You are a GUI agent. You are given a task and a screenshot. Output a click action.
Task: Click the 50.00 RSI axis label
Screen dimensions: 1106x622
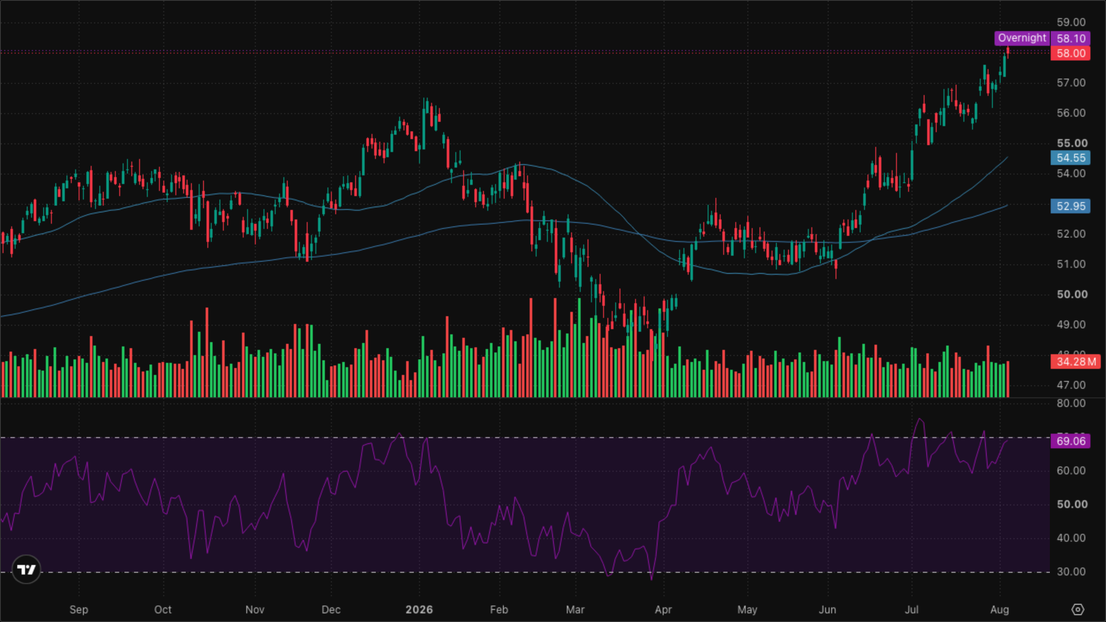point(1072,505)
